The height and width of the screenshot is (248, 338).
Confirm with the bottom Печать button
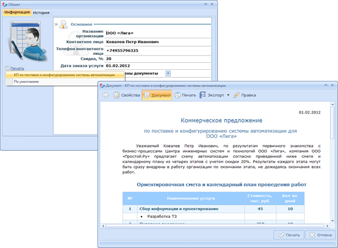pyautogui.click(x=289, y=235)
